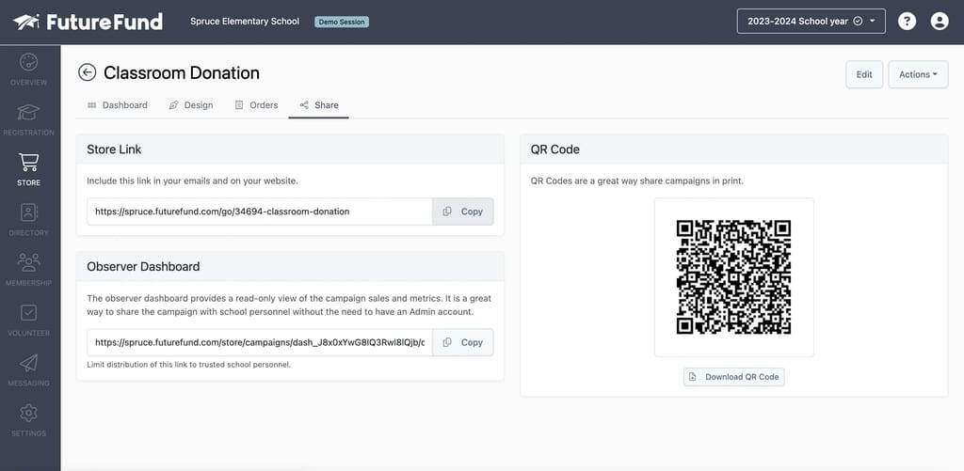Open the user account avatar icon
Viewport: 964px width, 471px height.
click(x=940, y=22)
